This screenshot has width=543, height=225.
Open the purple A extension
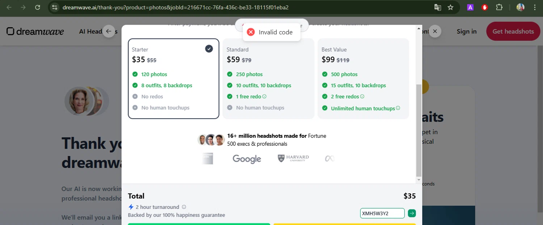(x=470, y=7)
